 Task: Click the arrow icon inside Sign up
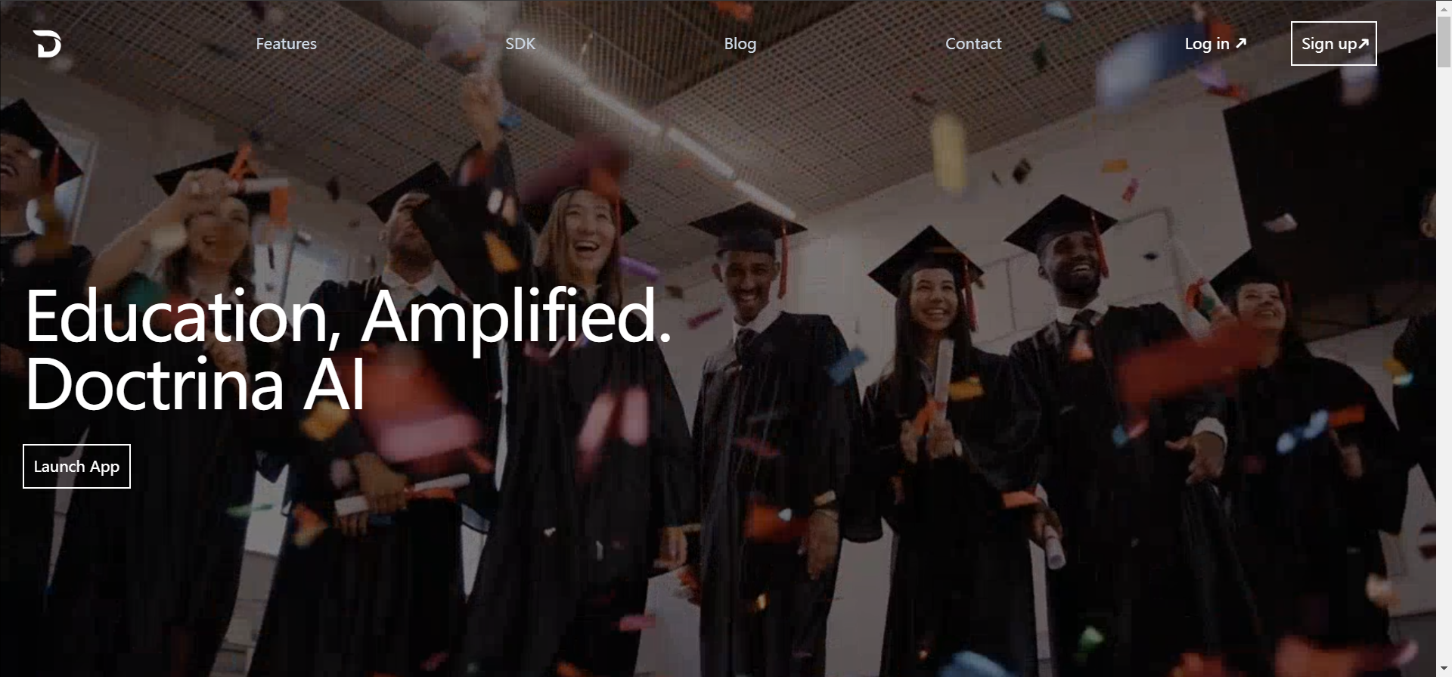point(1364,44)
